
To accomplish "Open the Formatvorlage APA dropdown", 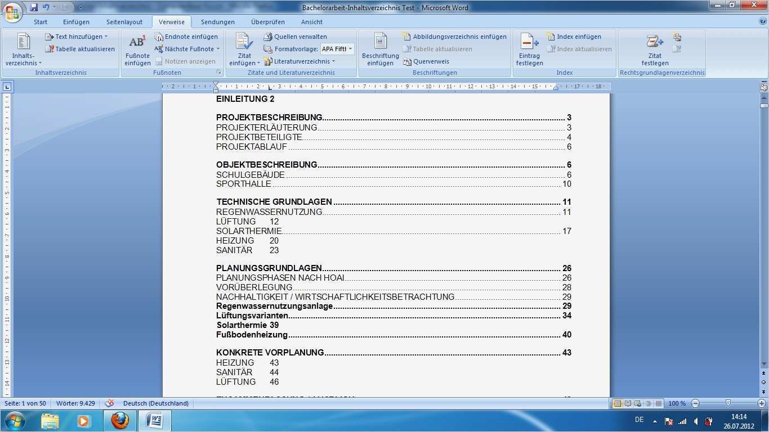I will [349, 48].
